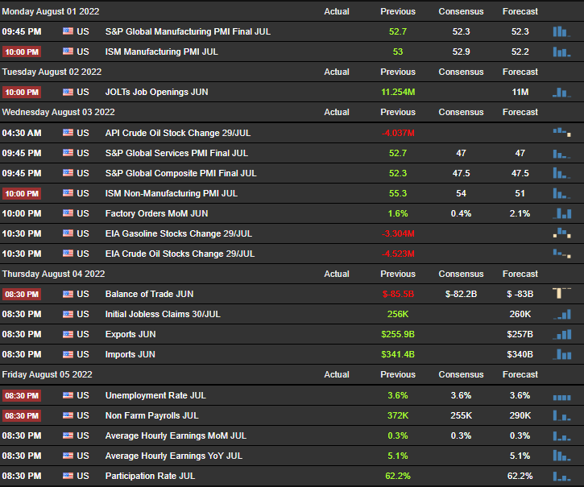This screenshot has width=584, height=487.
Task: Click forecast value 260K for Initial Jobless Claims
Action: [x=520, y=314]
